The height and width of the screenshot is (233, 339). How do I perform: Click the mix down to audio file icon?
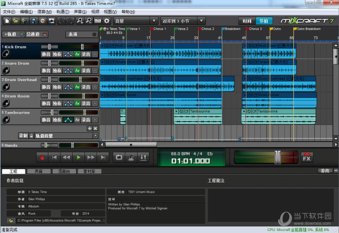(x=51, y=21)
